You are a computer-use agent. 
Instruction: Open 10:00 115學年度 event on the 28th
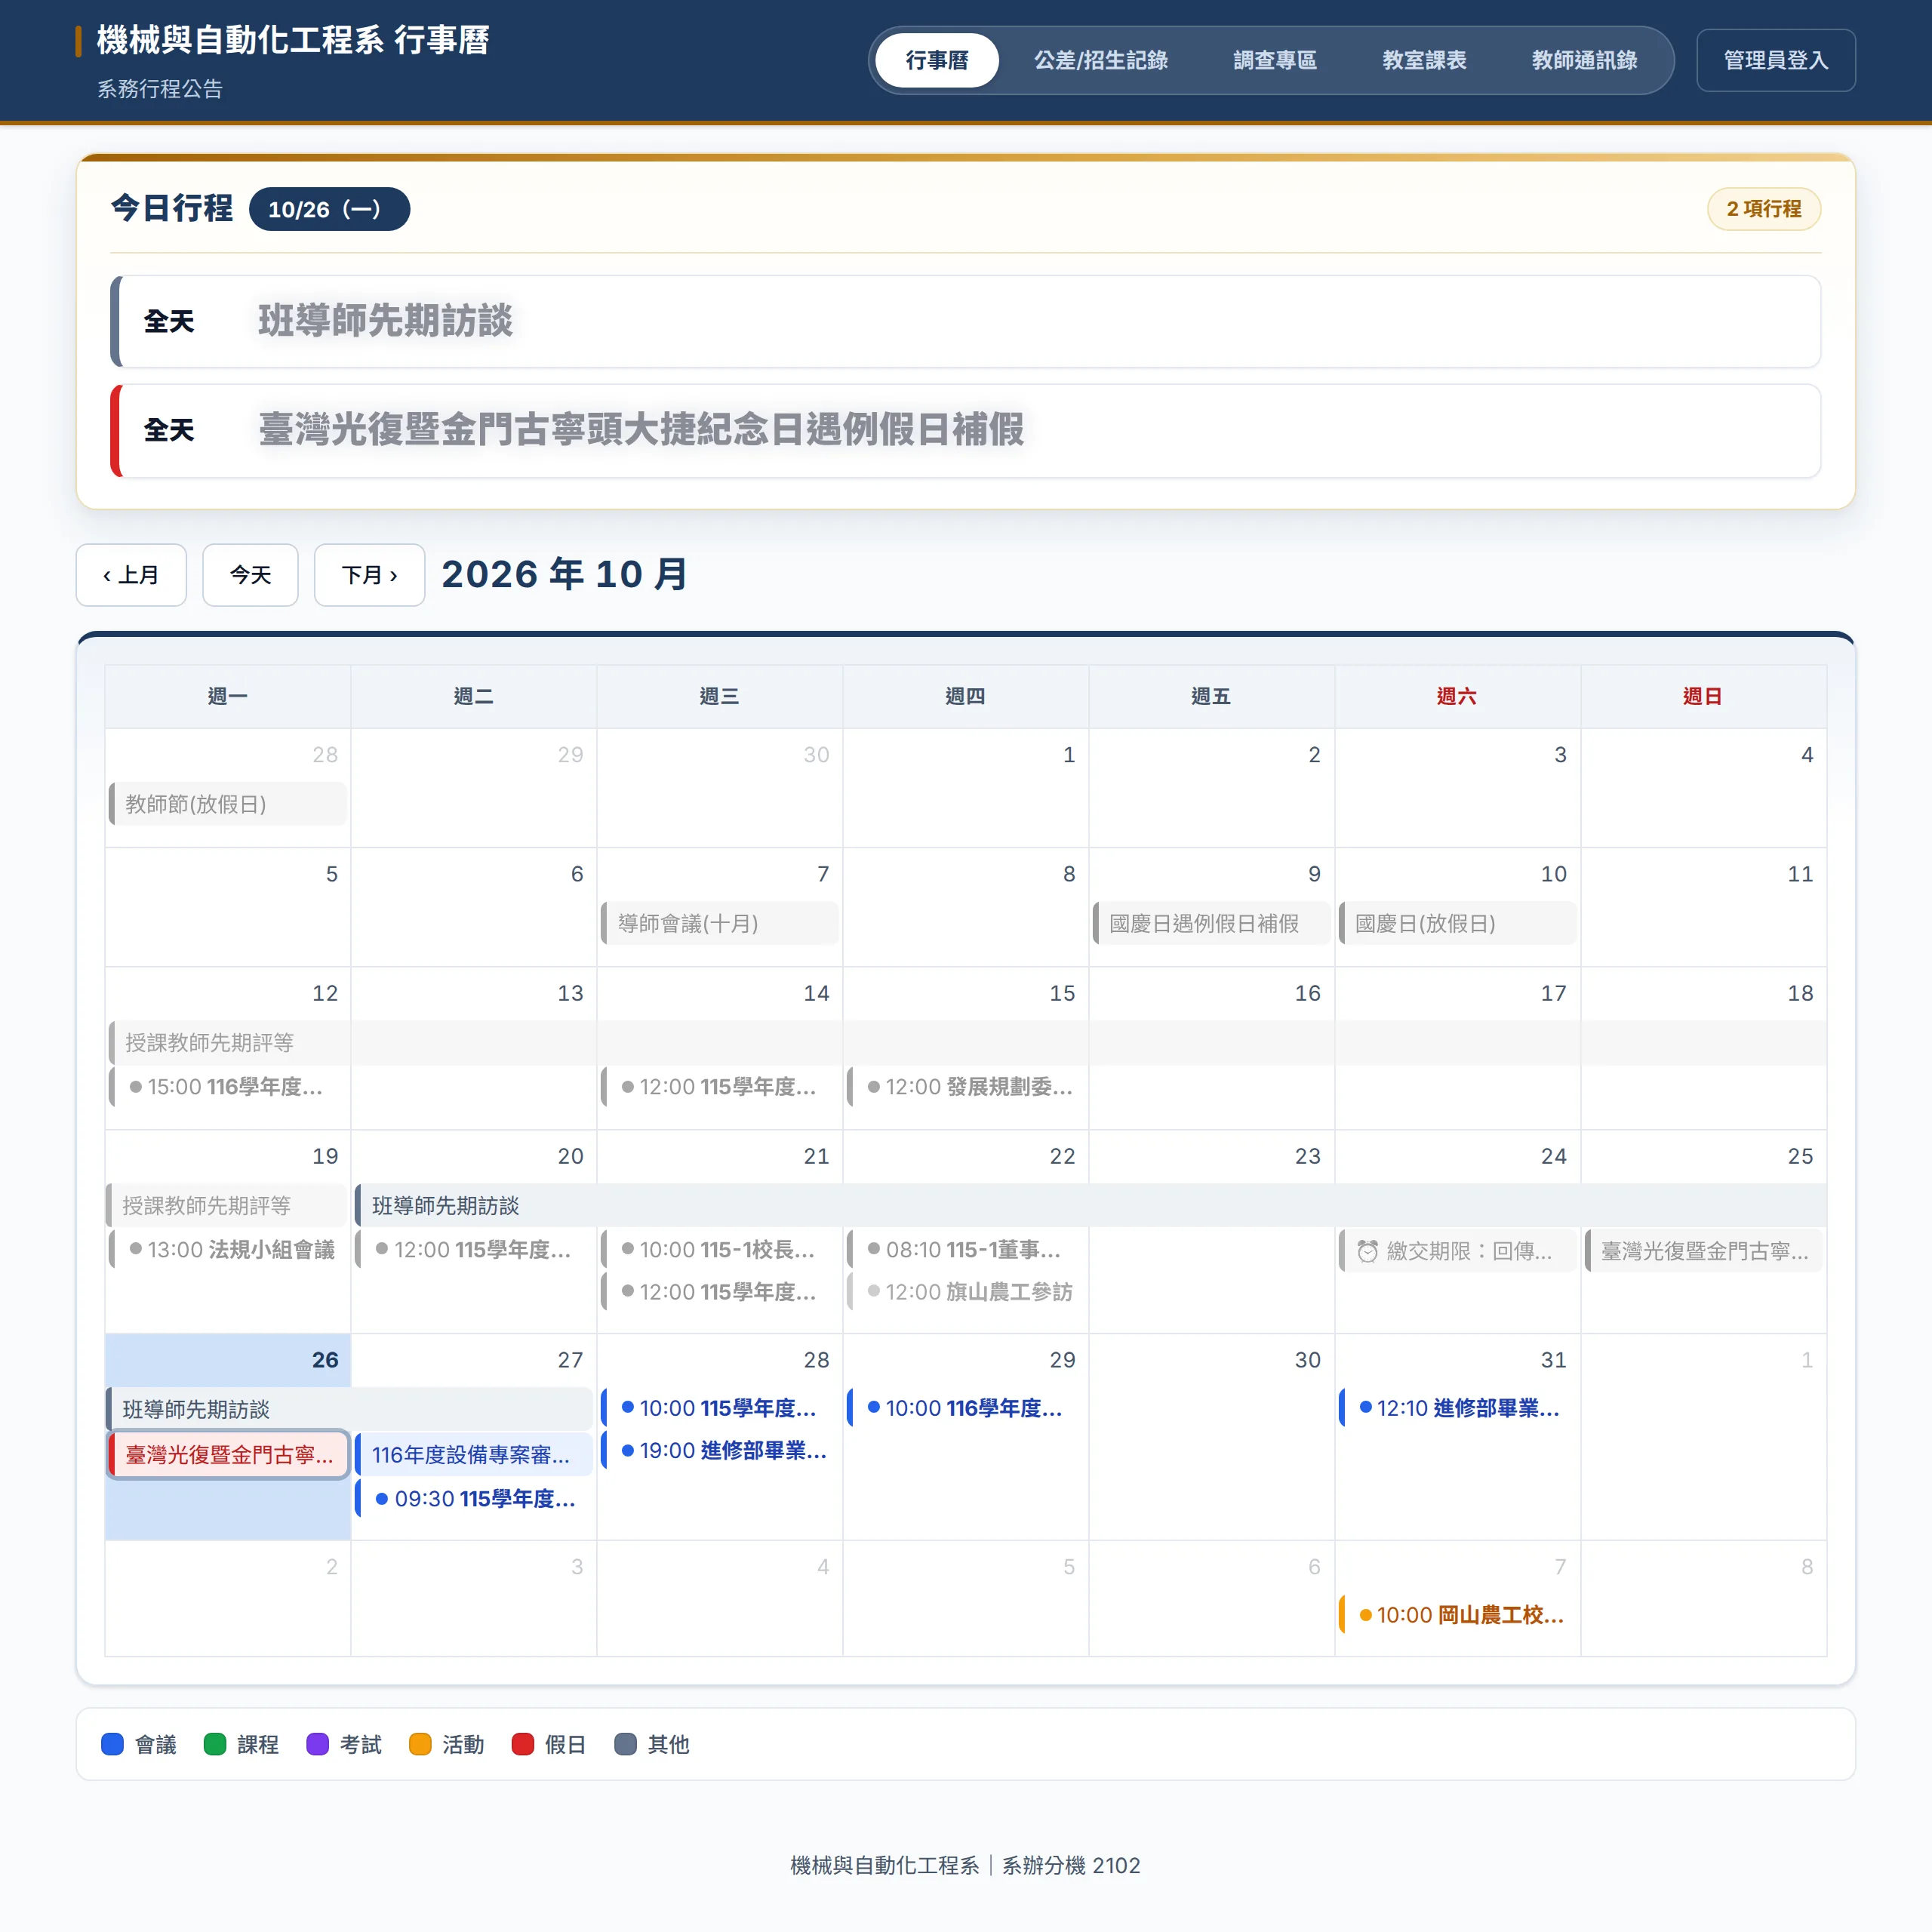[x=720, y=1408]
